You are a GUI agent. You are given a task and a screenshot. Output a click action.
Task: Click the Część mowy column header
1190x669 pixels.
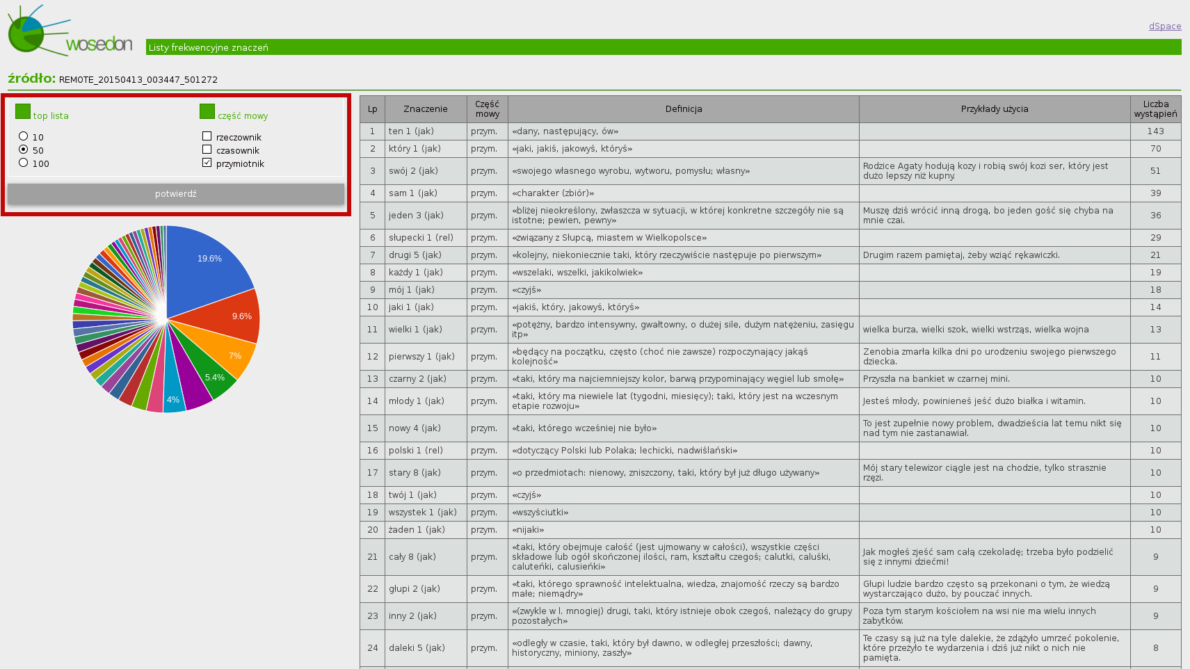pos(488,109)
